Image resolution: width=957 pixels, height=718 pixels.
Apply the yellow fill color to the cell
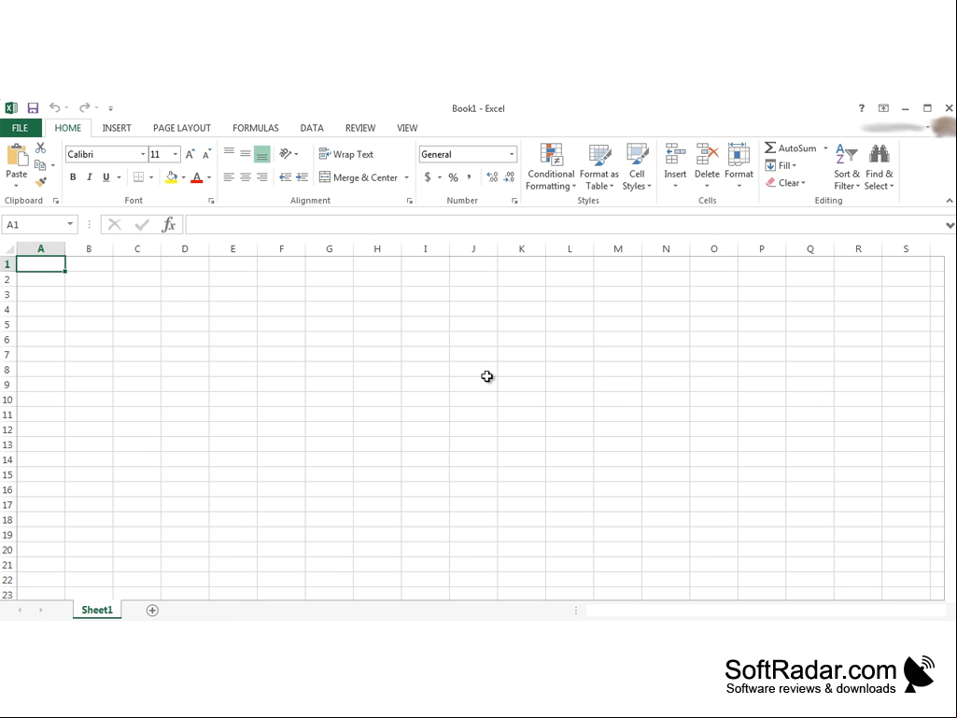click(172, 177)
